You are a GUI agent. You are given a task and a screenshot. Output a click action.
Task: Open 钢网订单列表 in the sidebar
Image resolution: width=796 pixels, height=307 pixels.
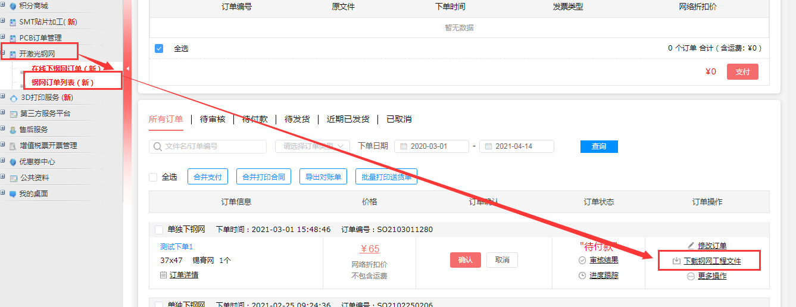(x=63, y=82)
